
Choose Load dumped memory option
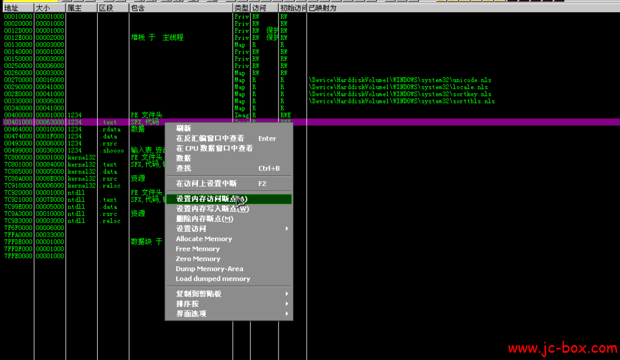213,279
